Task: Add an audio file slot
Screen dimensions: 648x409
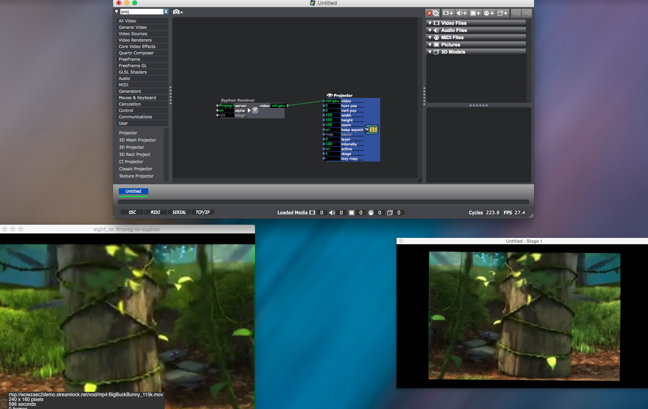Action: click(x=462, y=13)
